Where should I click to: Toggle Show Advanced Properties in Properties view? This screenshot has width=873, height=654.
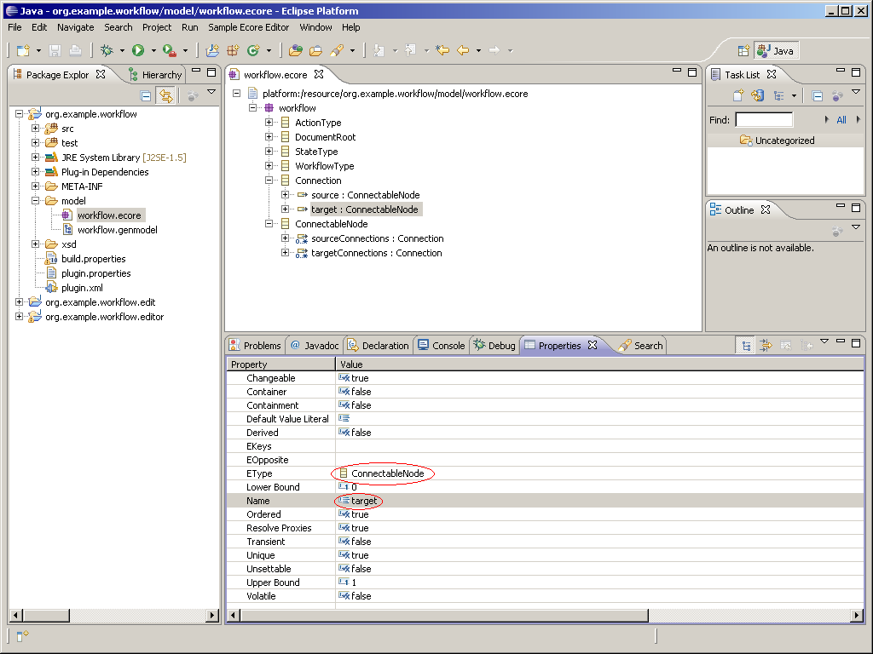[766, 346]
